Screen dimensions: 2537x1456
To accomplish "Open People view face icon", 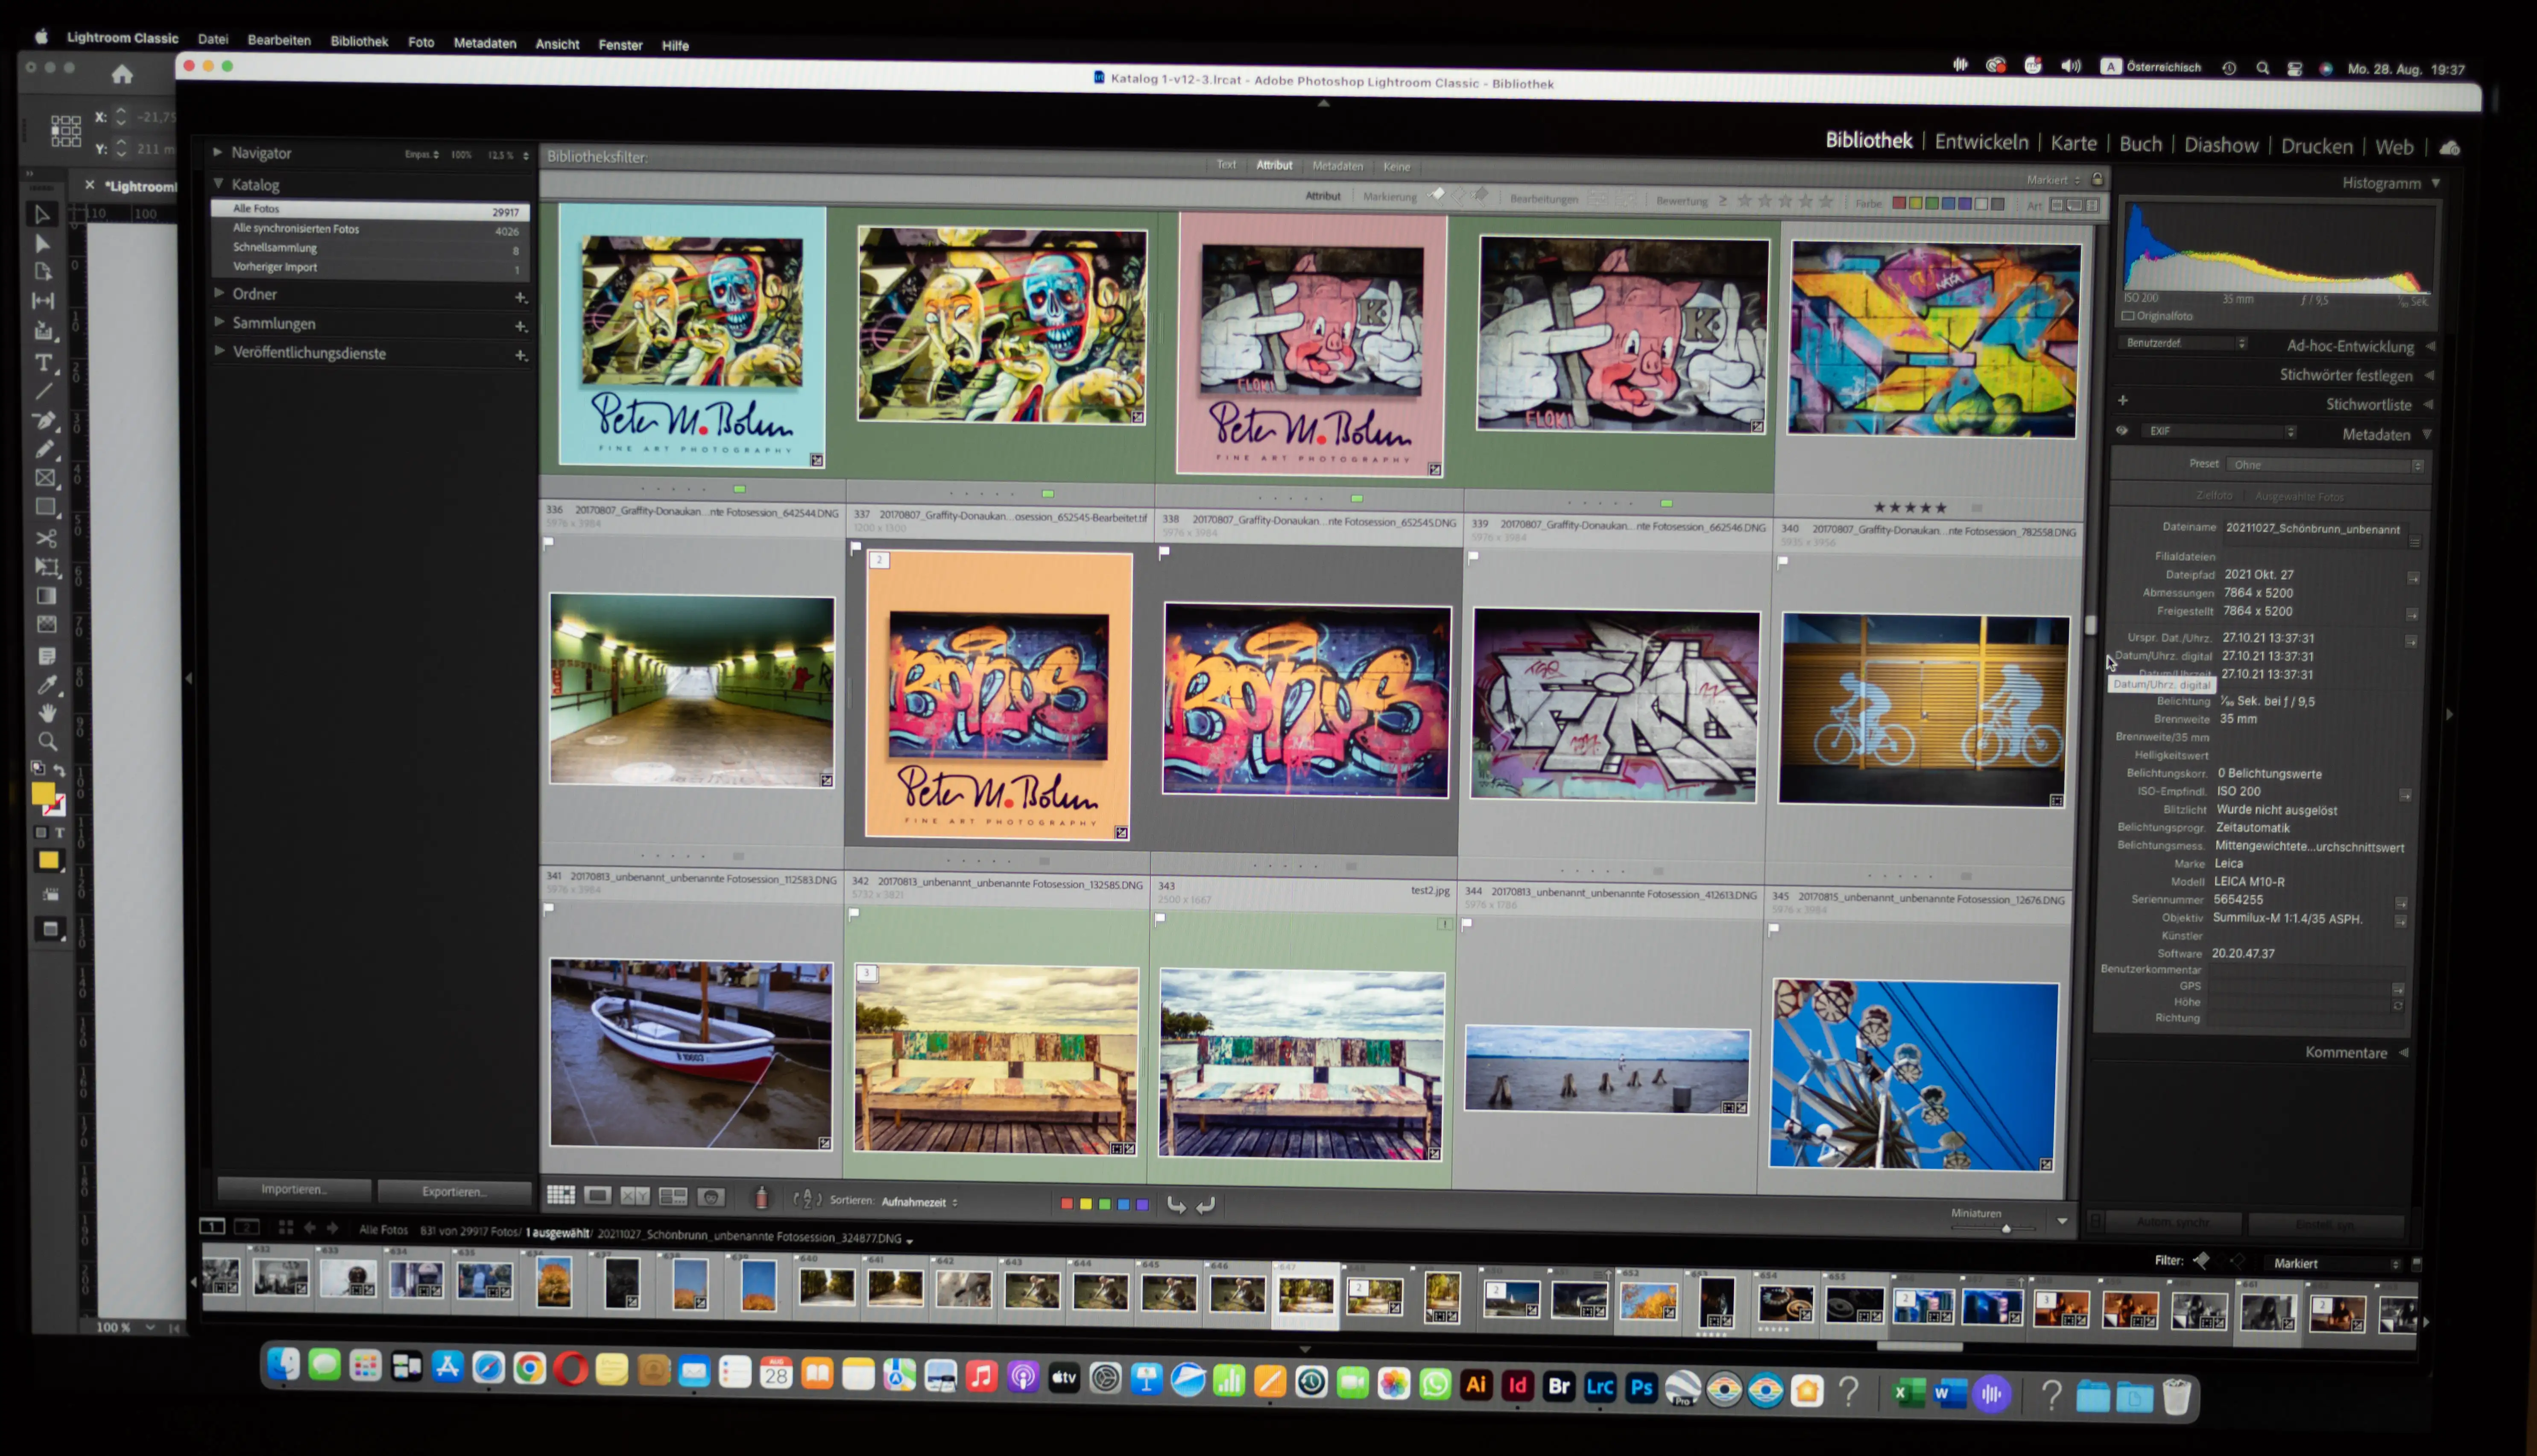I will pyautogui.click(x=711, y=1197).
